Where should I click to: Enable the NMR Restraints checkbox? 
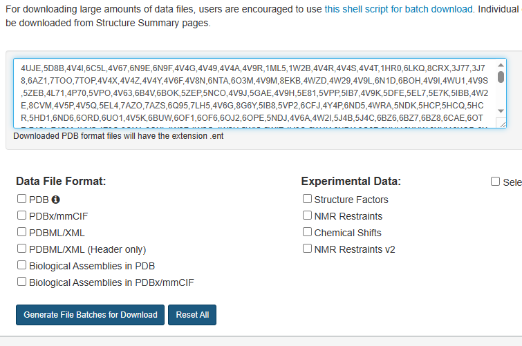pyautogui.click(x=307, y=215)
